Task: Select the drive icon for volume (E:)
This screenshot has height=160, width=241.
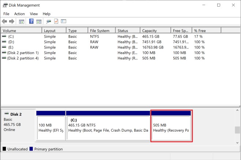Action: tap(4, 47)
